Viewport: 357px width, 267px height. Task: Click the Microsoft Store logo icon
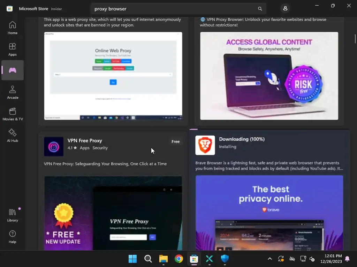[9, 9]
